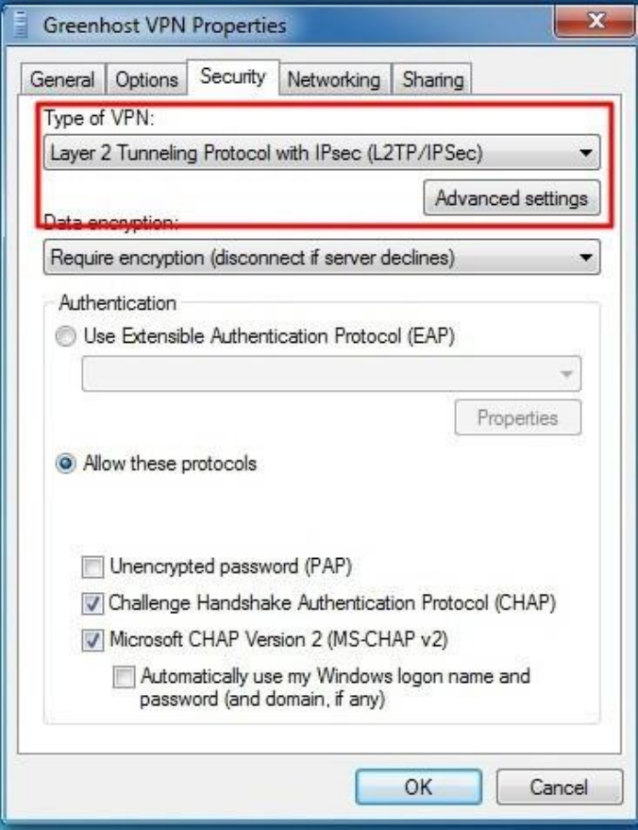Open the Sharing tab
Viewport: 638px width, 830px height.
coord(432,80)
